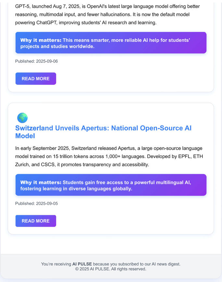Click the GPT-5 article's purple callout box
This screenshot has width=222, height=282.
coord(111,43)
